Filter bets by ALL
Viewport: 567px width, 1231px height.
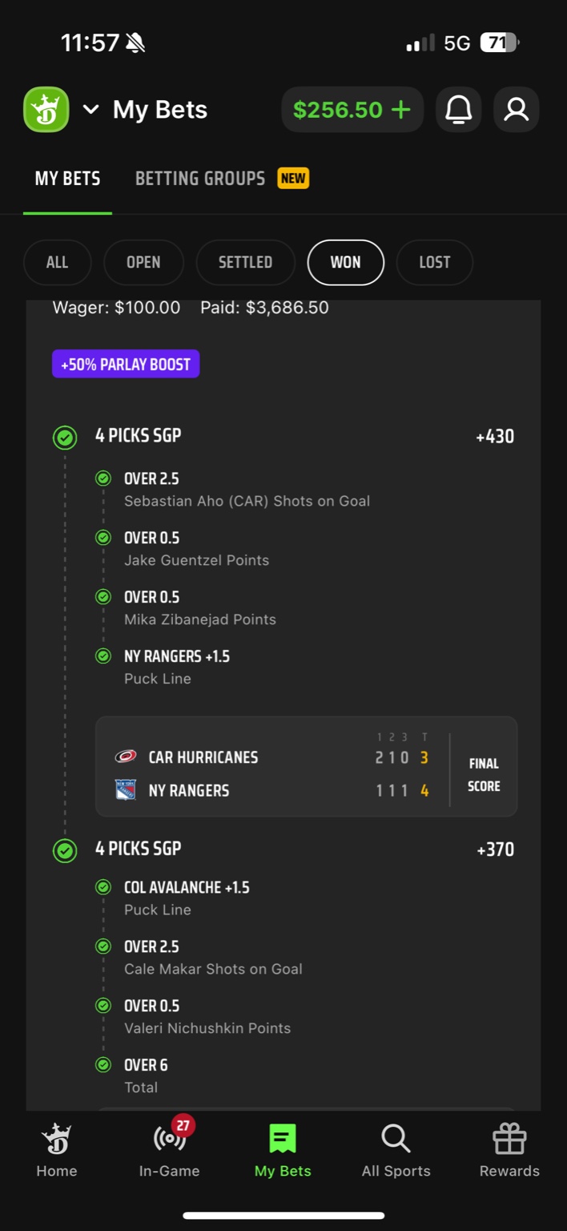pyautogui.click(x=57, y=262)
